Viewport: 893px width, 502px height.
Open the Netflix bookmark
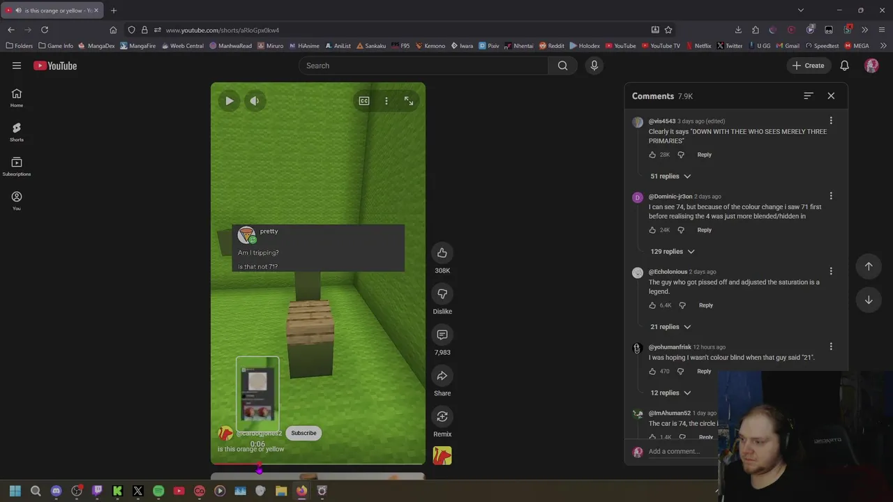[698, 46]
